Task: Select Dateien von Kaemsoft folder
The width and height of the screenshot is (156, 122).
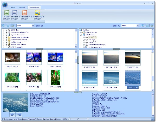Action: (19, 40)
